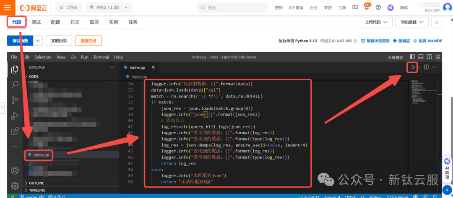Open the Source Control activity icon

coord(14,100)
